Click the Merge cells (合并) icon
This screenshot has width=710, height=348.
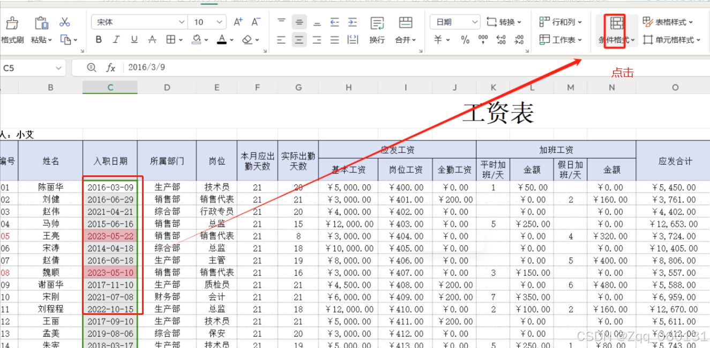coord(406,23)
